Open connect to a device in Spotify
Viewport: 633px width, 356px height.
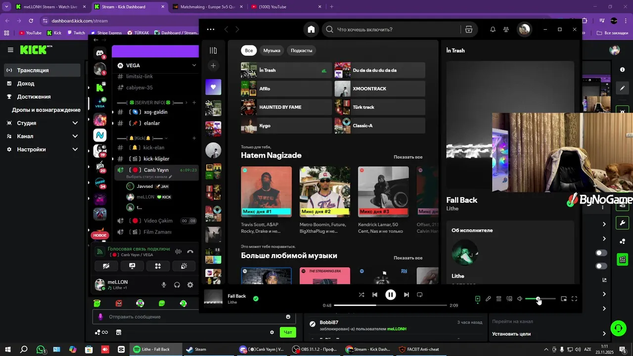509,299
